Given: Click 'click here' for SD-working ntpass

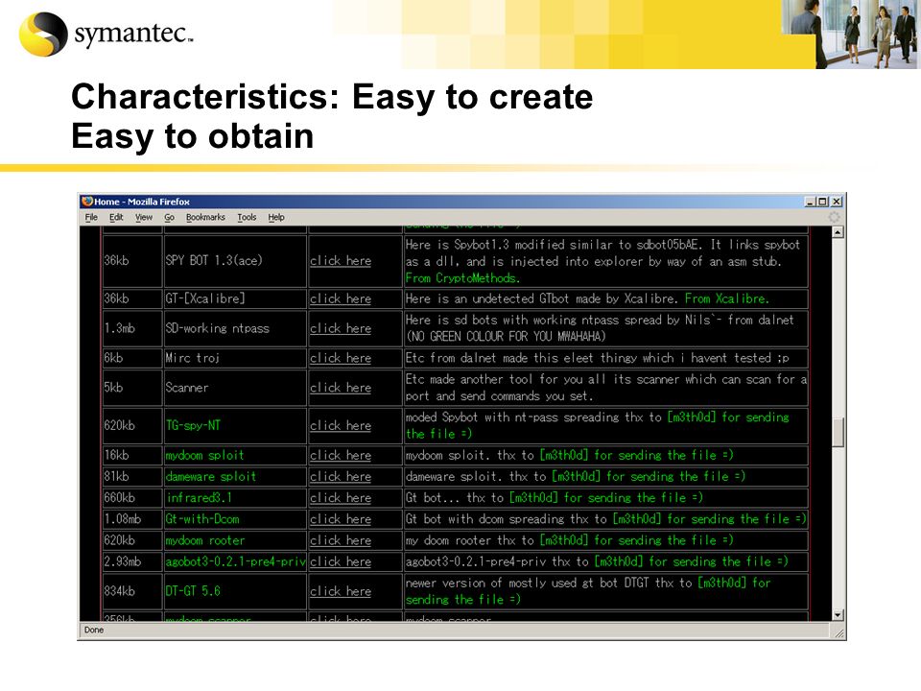Looking at the screenshot, I should pos(341,328).
